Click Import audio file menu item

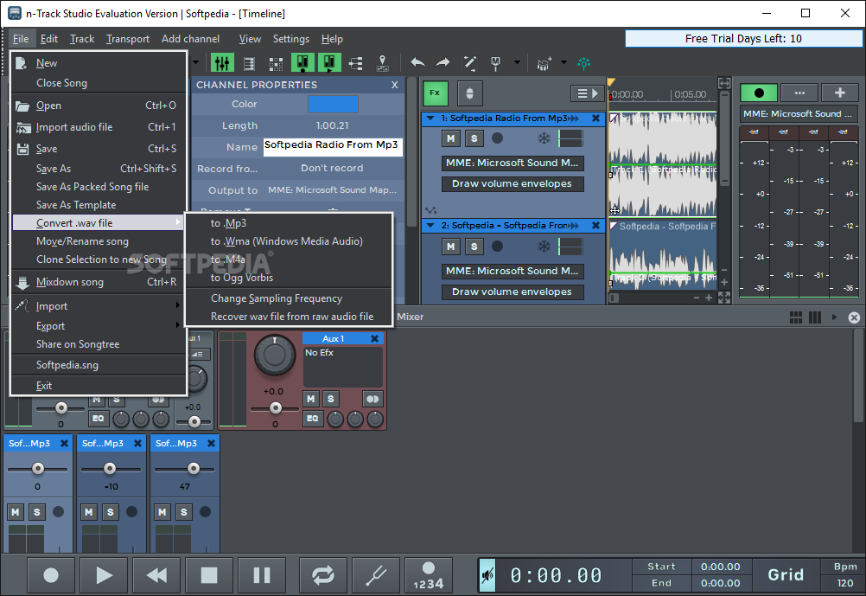pyautogui.click(x=99, y=127)
